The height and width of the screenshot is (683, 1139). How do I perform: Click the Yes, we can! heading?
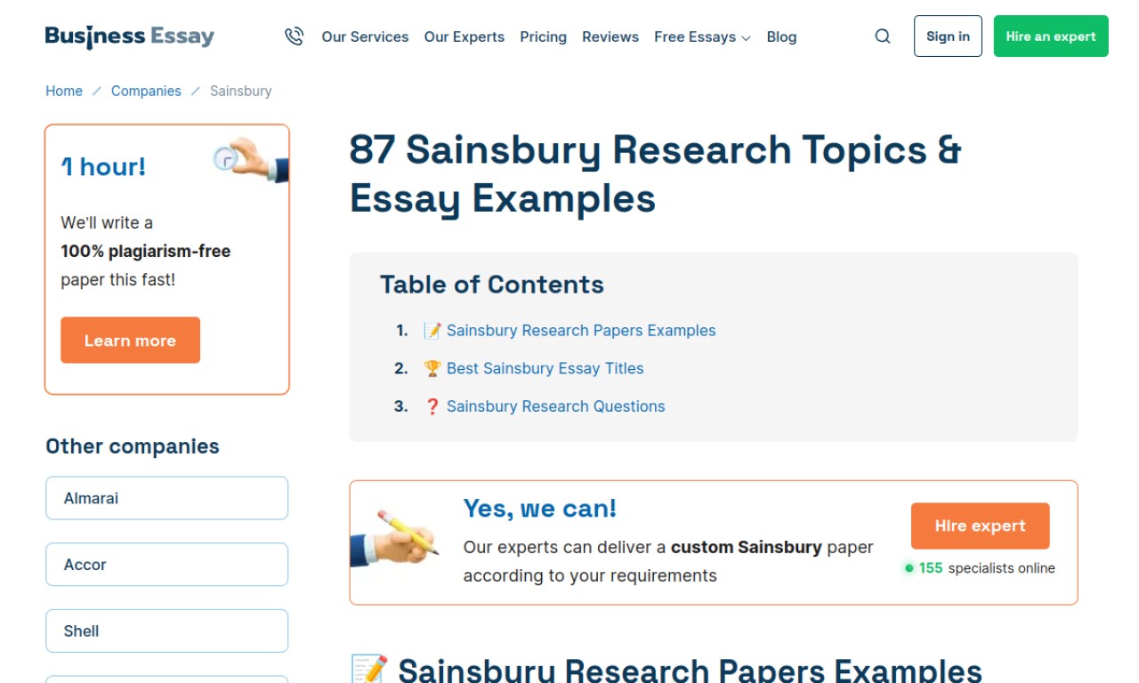click(x=540, y=509)
